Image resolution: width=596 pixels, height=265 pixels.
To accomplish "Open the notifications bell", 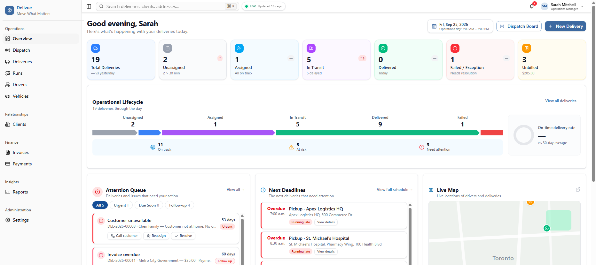I will [532, 6].
